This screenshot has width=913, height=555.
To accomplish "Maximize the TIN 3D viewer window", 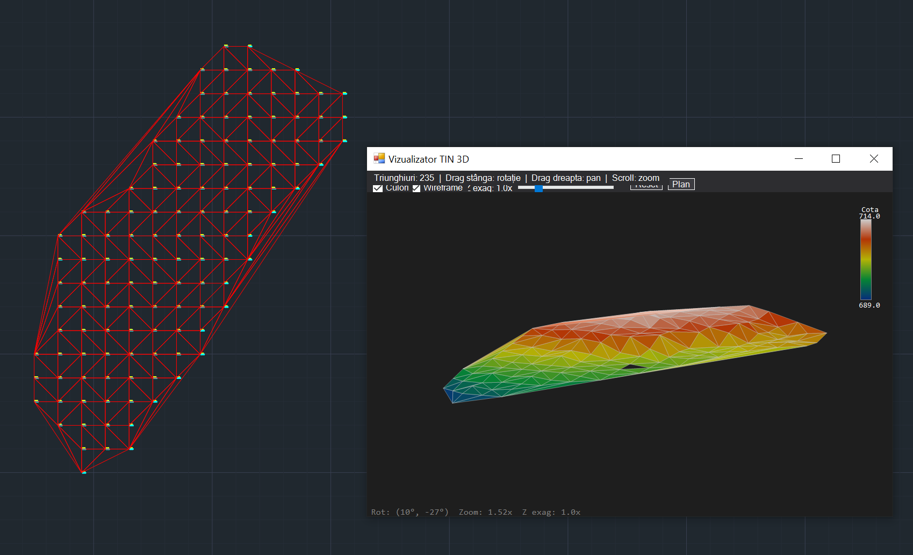I will (836, 158).
